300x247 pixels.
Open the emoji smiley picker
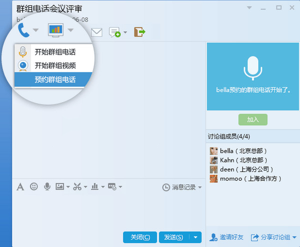(x=34, y=186)
